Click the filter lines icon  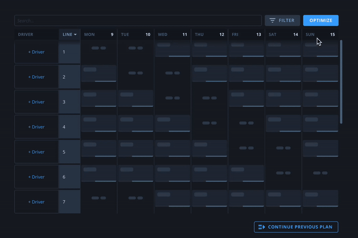(x=272, y=21)
